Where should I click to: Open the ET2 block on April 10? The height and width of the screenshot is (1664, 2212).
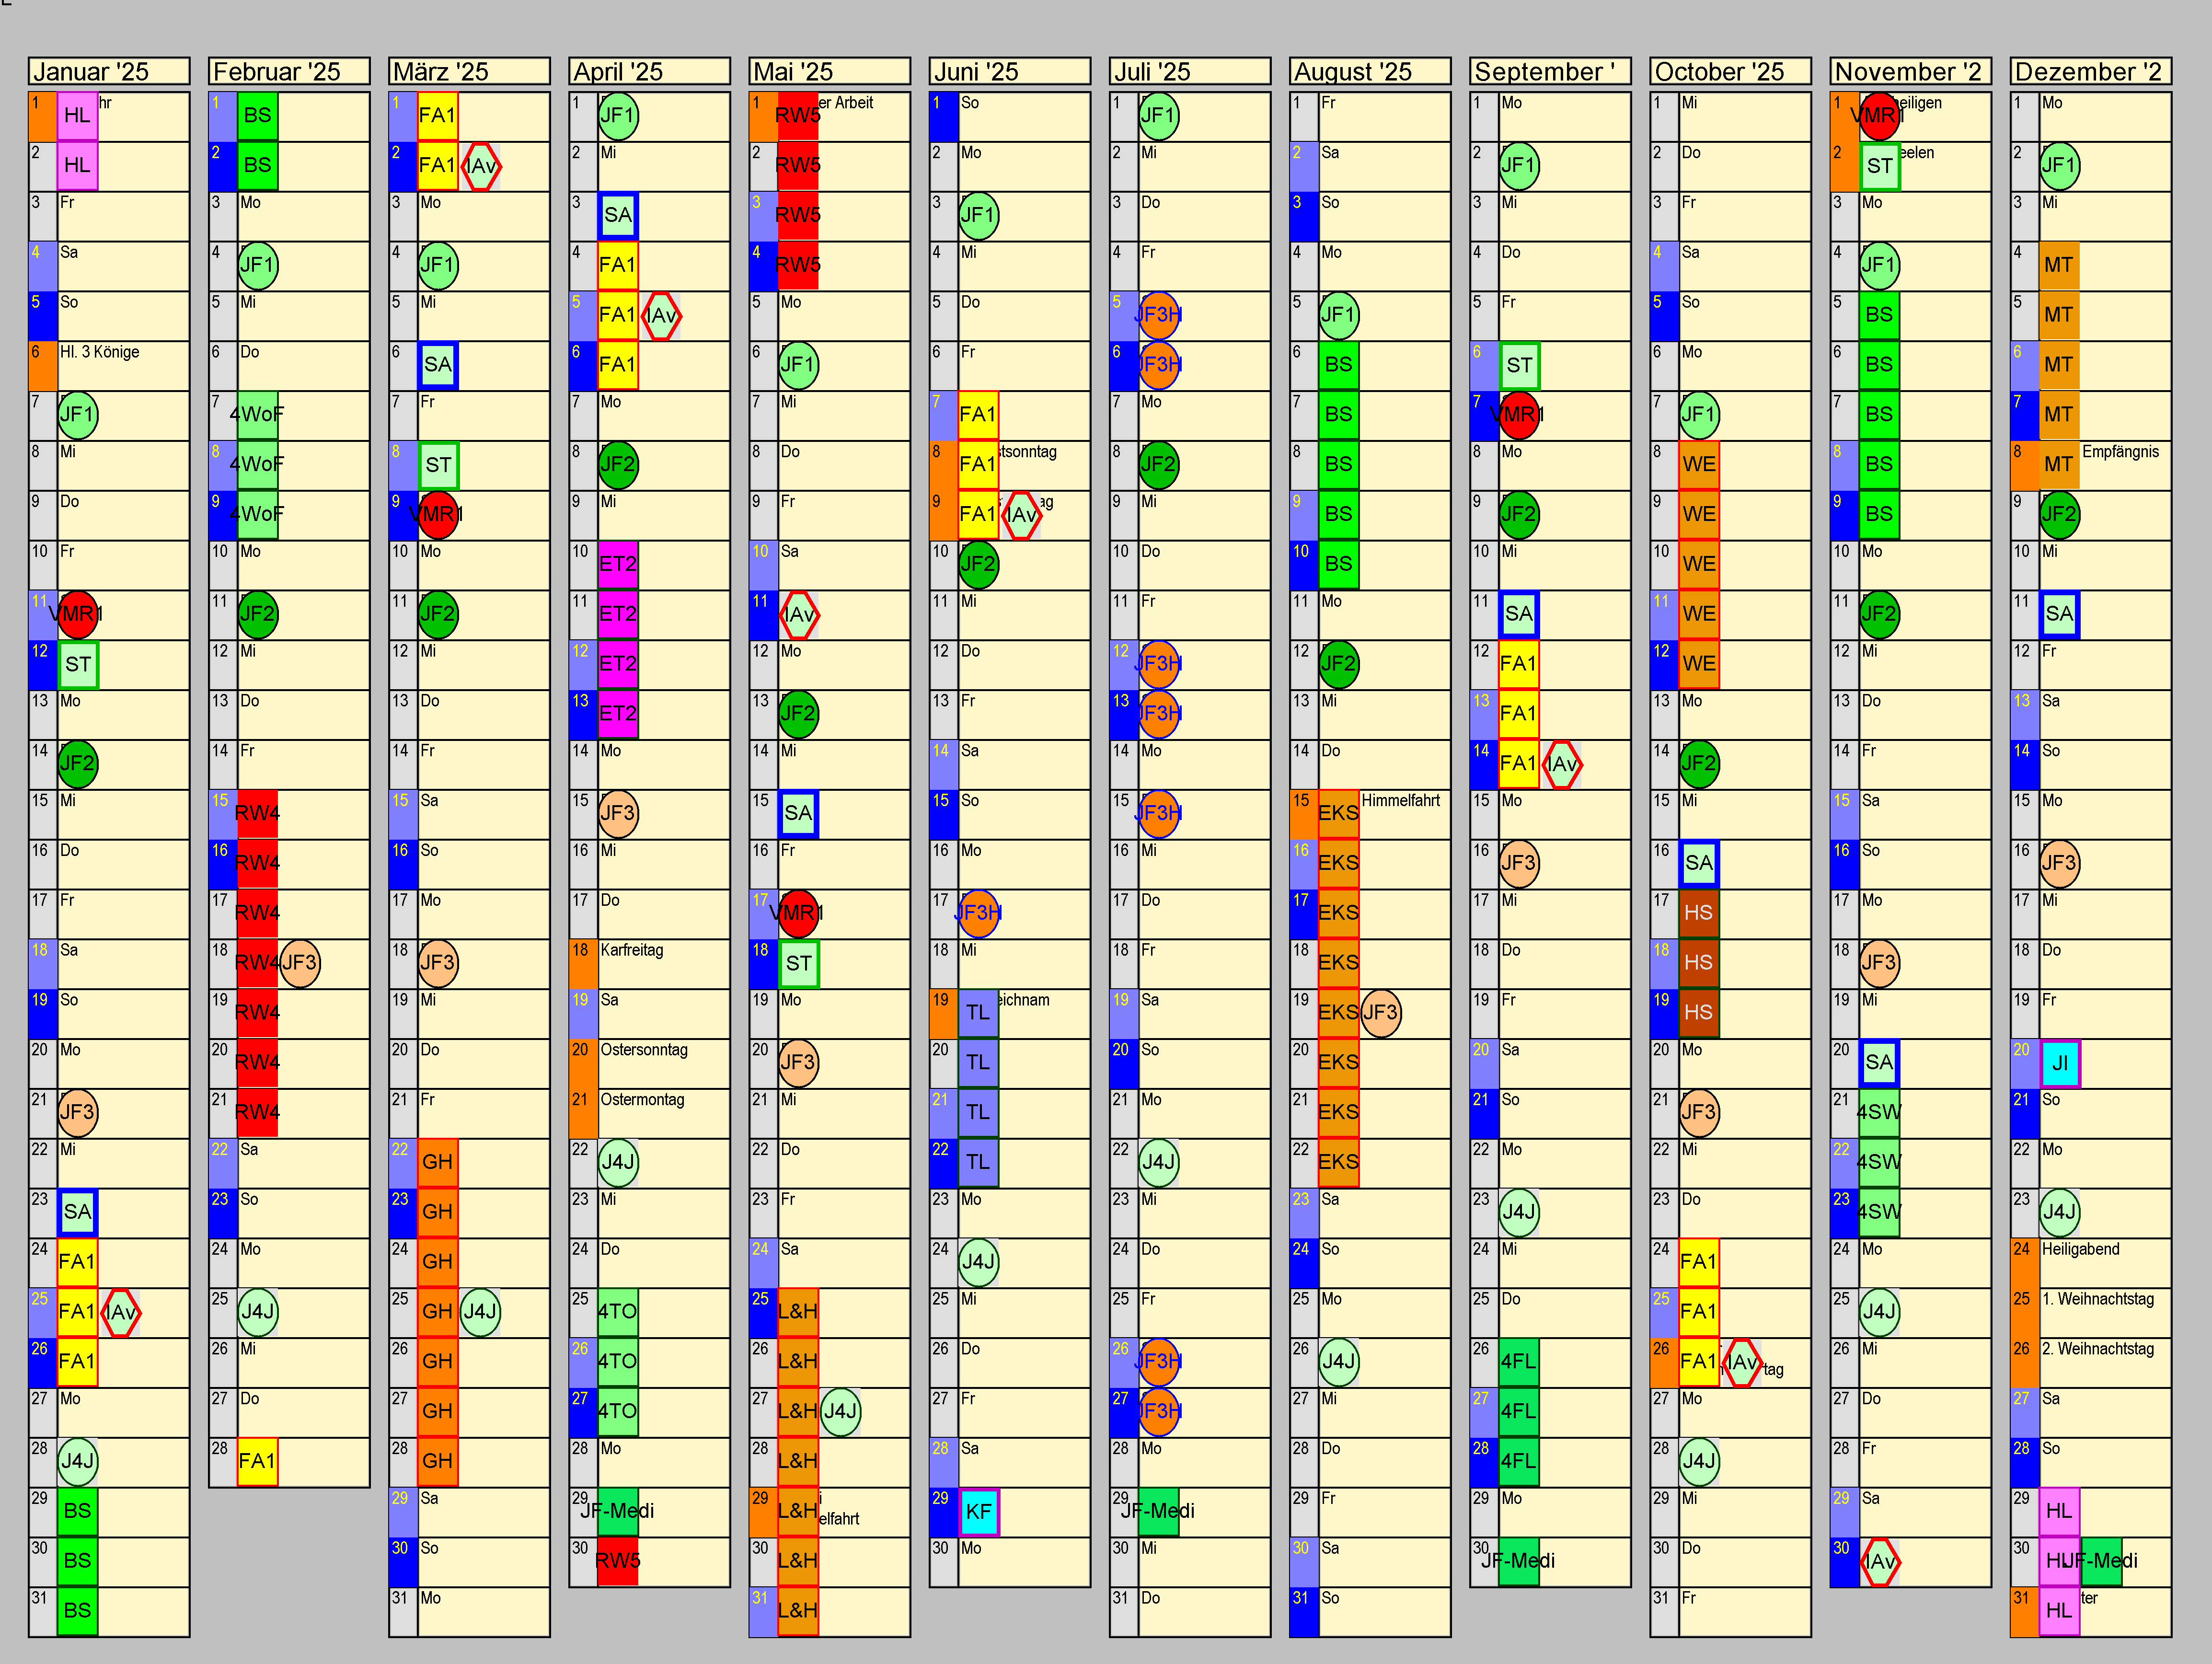tap(618, 564)
